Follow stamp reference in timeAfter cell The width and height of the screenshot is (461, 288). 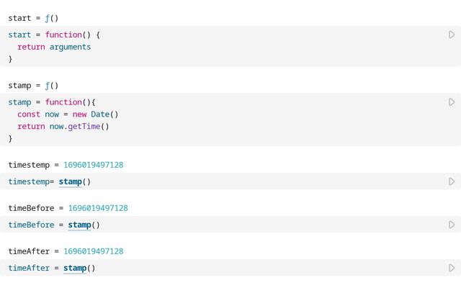[x=75, y=268]
